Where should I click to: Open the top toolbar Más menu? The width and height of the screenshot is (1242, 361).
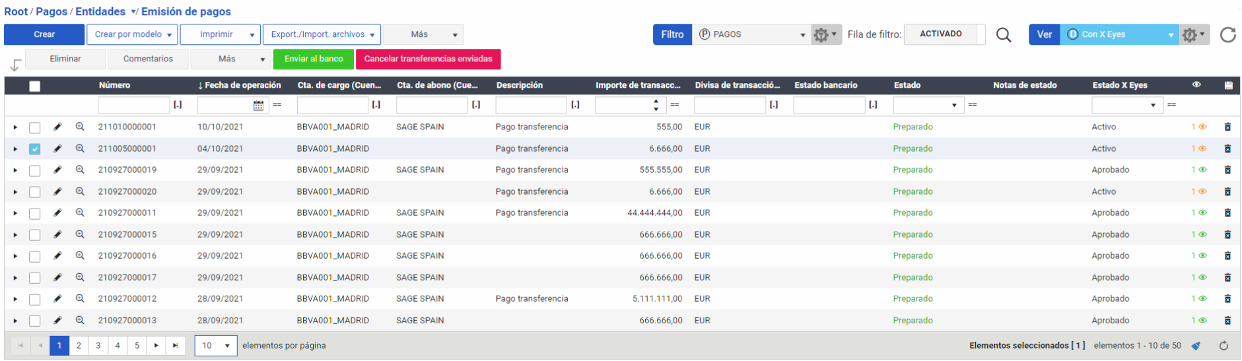[x=423, y=34]
